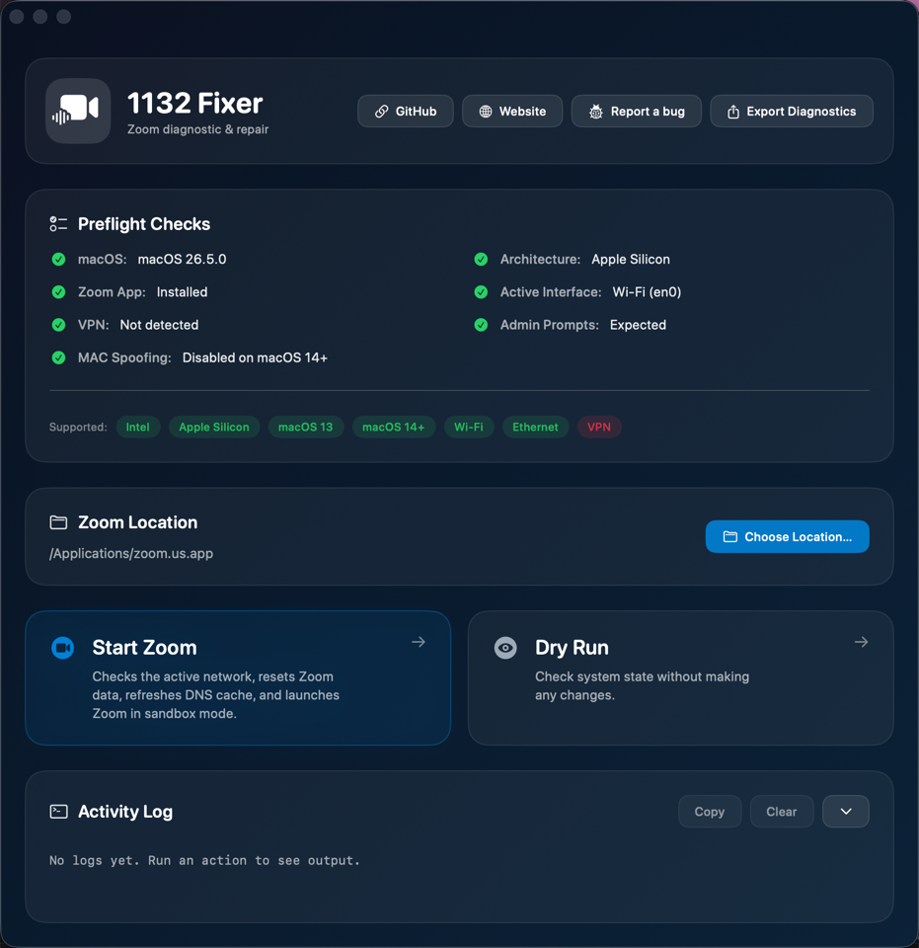Viewport: 919px width, 948px height.
Task: Click the green check next to Zoom App
Action: click(x=58, y=292)
